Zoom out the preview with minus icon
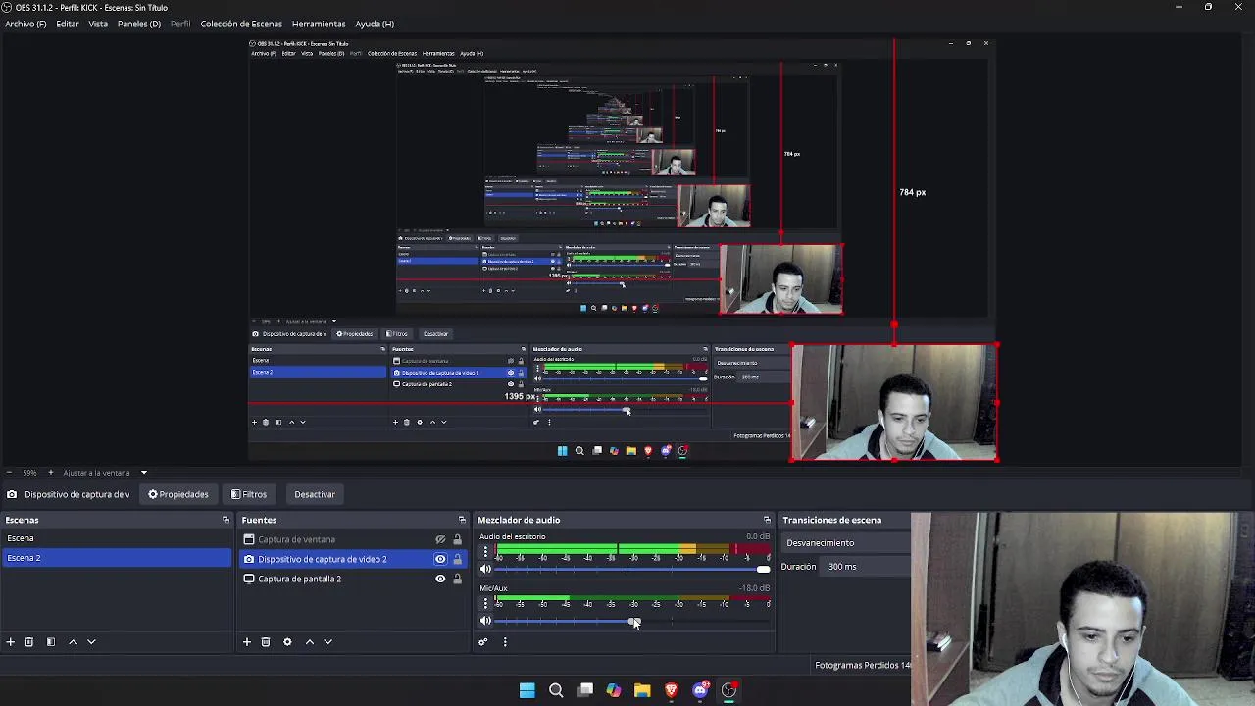This screenshot has width=1255, height=706. [9, 473]
